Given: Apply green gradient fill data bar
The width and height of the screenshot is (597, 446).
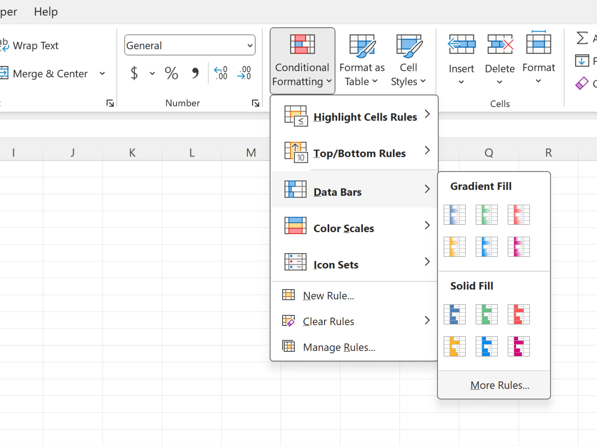Looking at the screenshot, I should pyautogui.click(x=487, y=215).
